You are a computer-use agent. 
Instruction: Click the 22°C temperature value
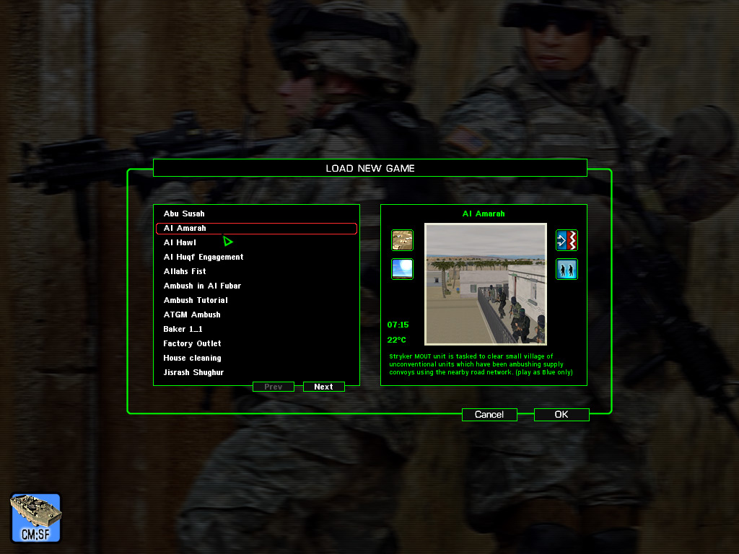tap(396, 340)
